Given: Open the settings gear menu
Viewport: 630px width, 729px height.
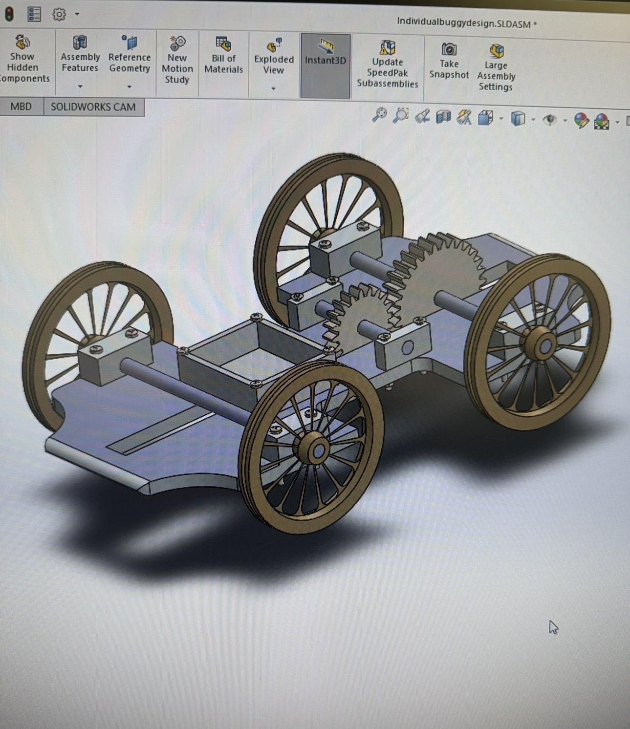Looking at the screenshot, I should pos(59,14).
